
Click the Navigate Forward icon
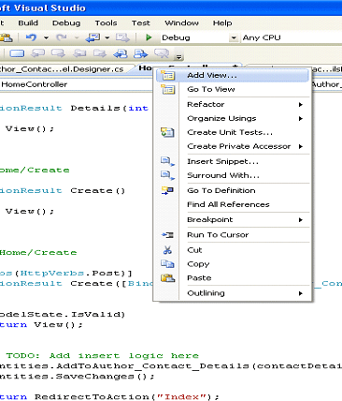click(122, 37)
